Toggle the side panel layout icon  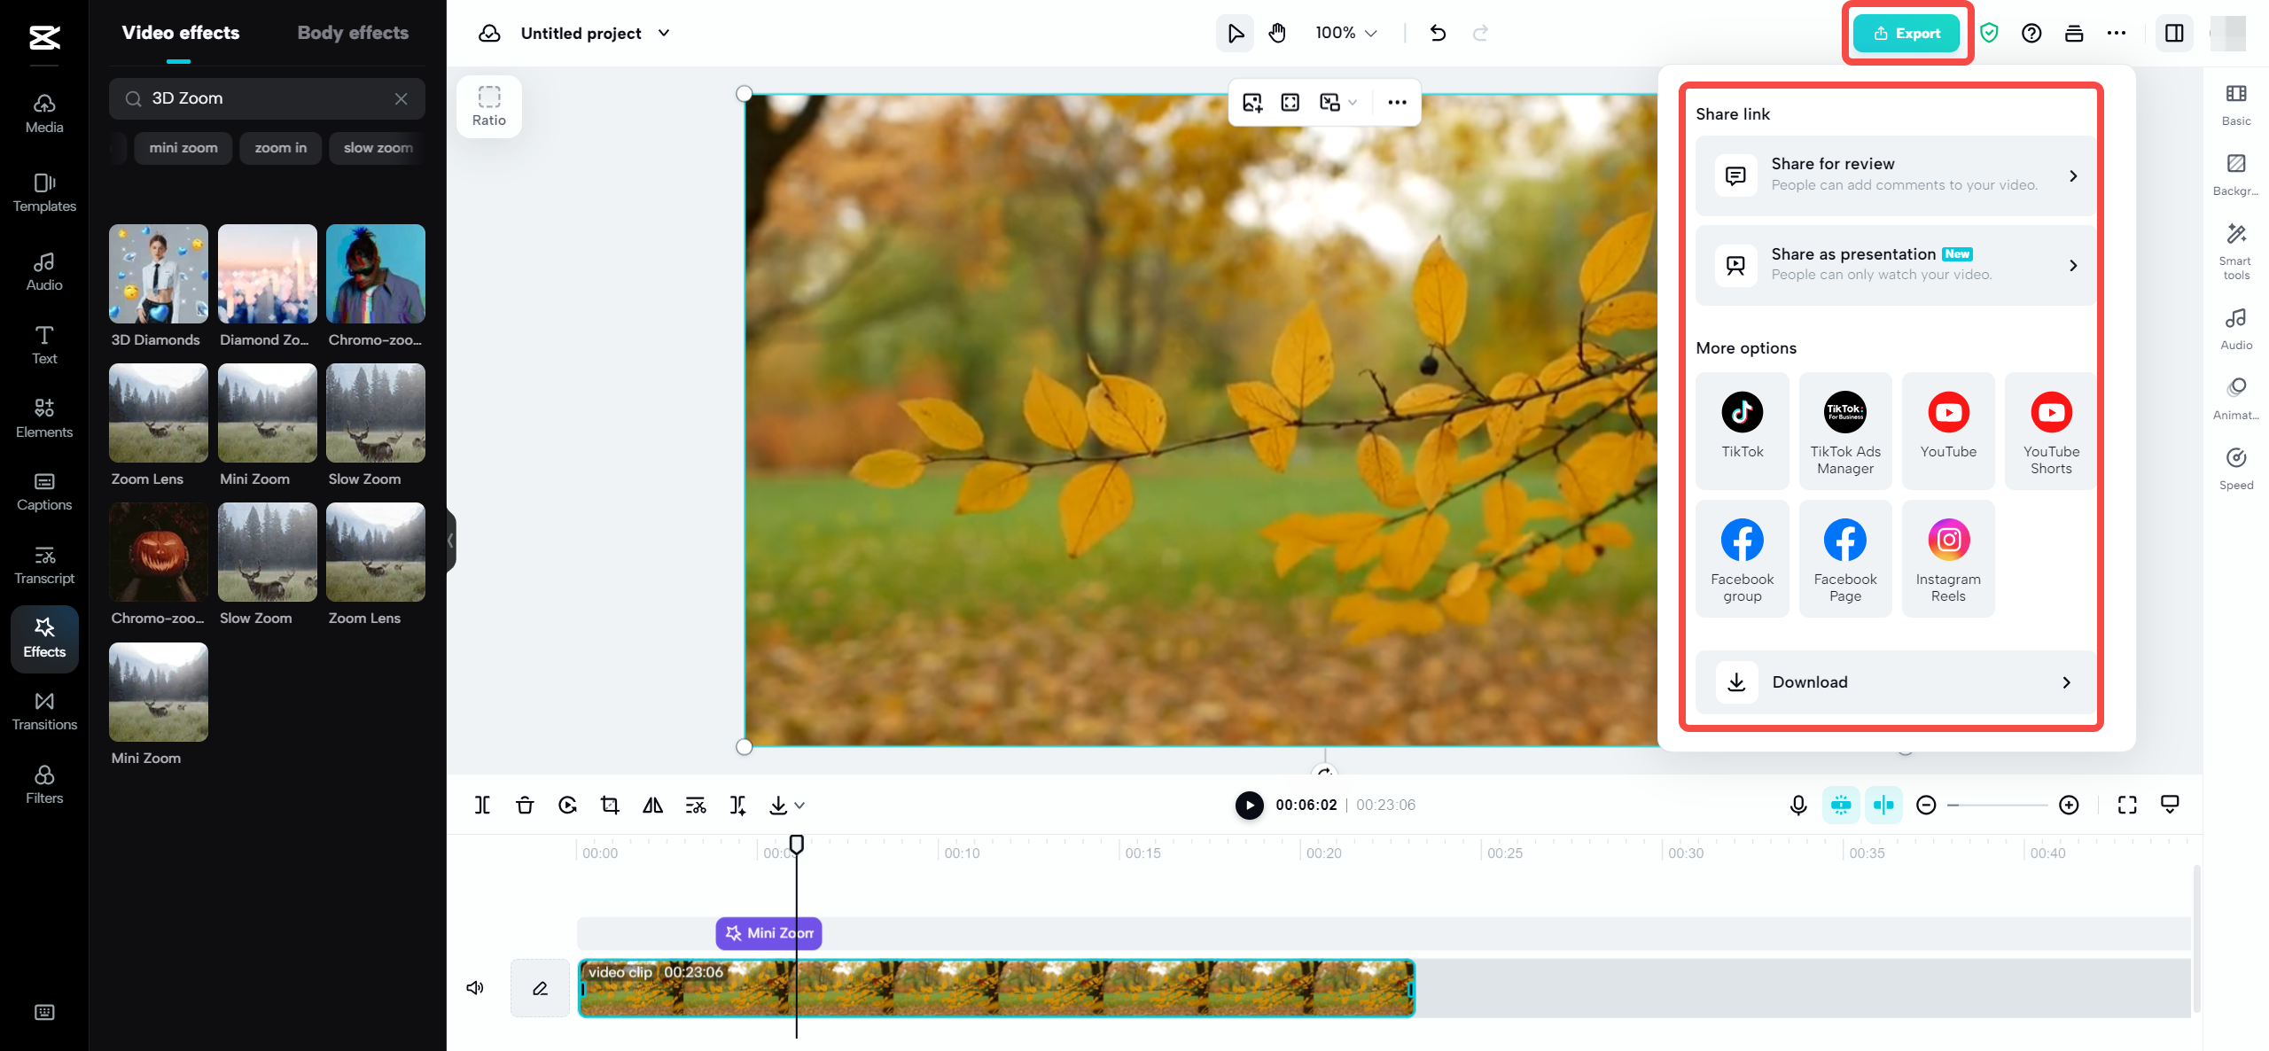coord(2174,34)
